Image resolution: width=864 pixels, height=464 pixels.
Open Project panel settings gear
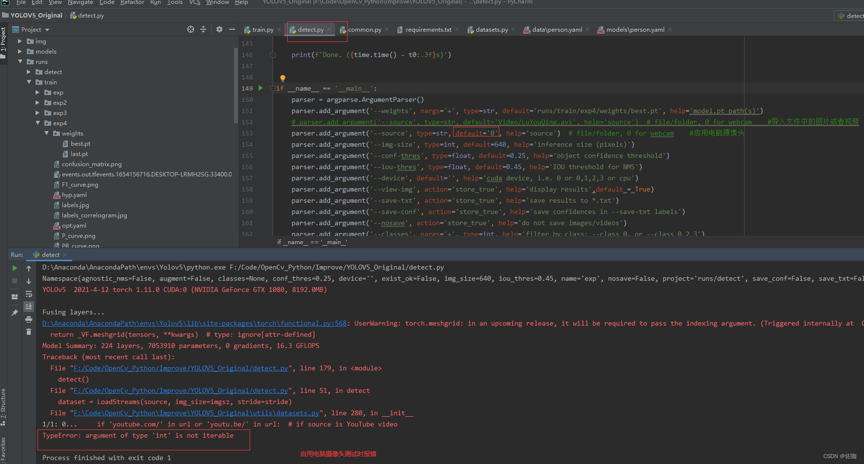tap(219, 29)
